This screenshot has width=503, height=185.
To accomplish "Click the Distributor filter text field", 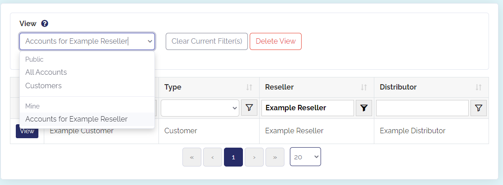I will (x=422, y=108).
